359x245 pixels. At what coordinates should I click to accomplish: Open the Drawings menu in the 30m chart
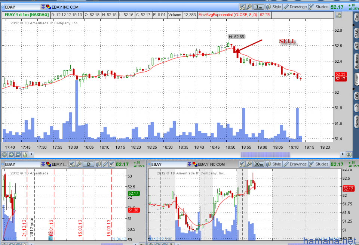pyautogui.click(x=295, y=164)
